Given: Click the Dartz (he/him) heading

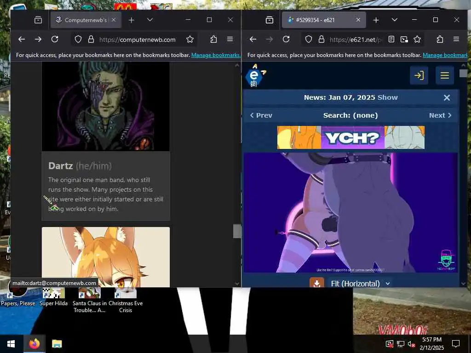Looking at the screenshot, I should [80, 165].
